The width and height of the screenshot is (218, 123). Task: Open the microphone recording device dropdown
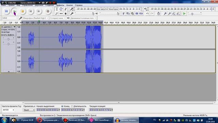[35, 18]
